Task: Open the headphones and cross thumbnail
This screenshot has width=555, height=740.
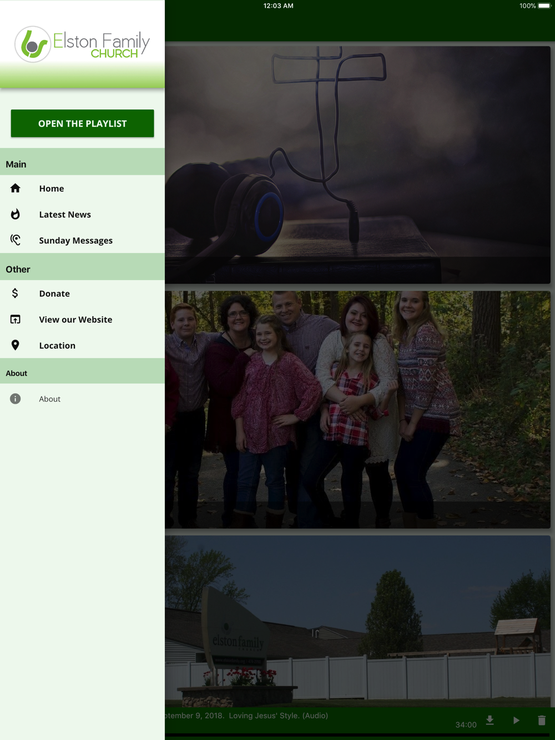Action: click(357, 165)
